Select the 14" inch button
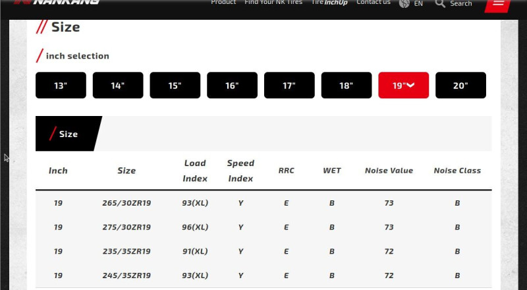The width and height of the screenshot is (527, 290). point(118,85)
